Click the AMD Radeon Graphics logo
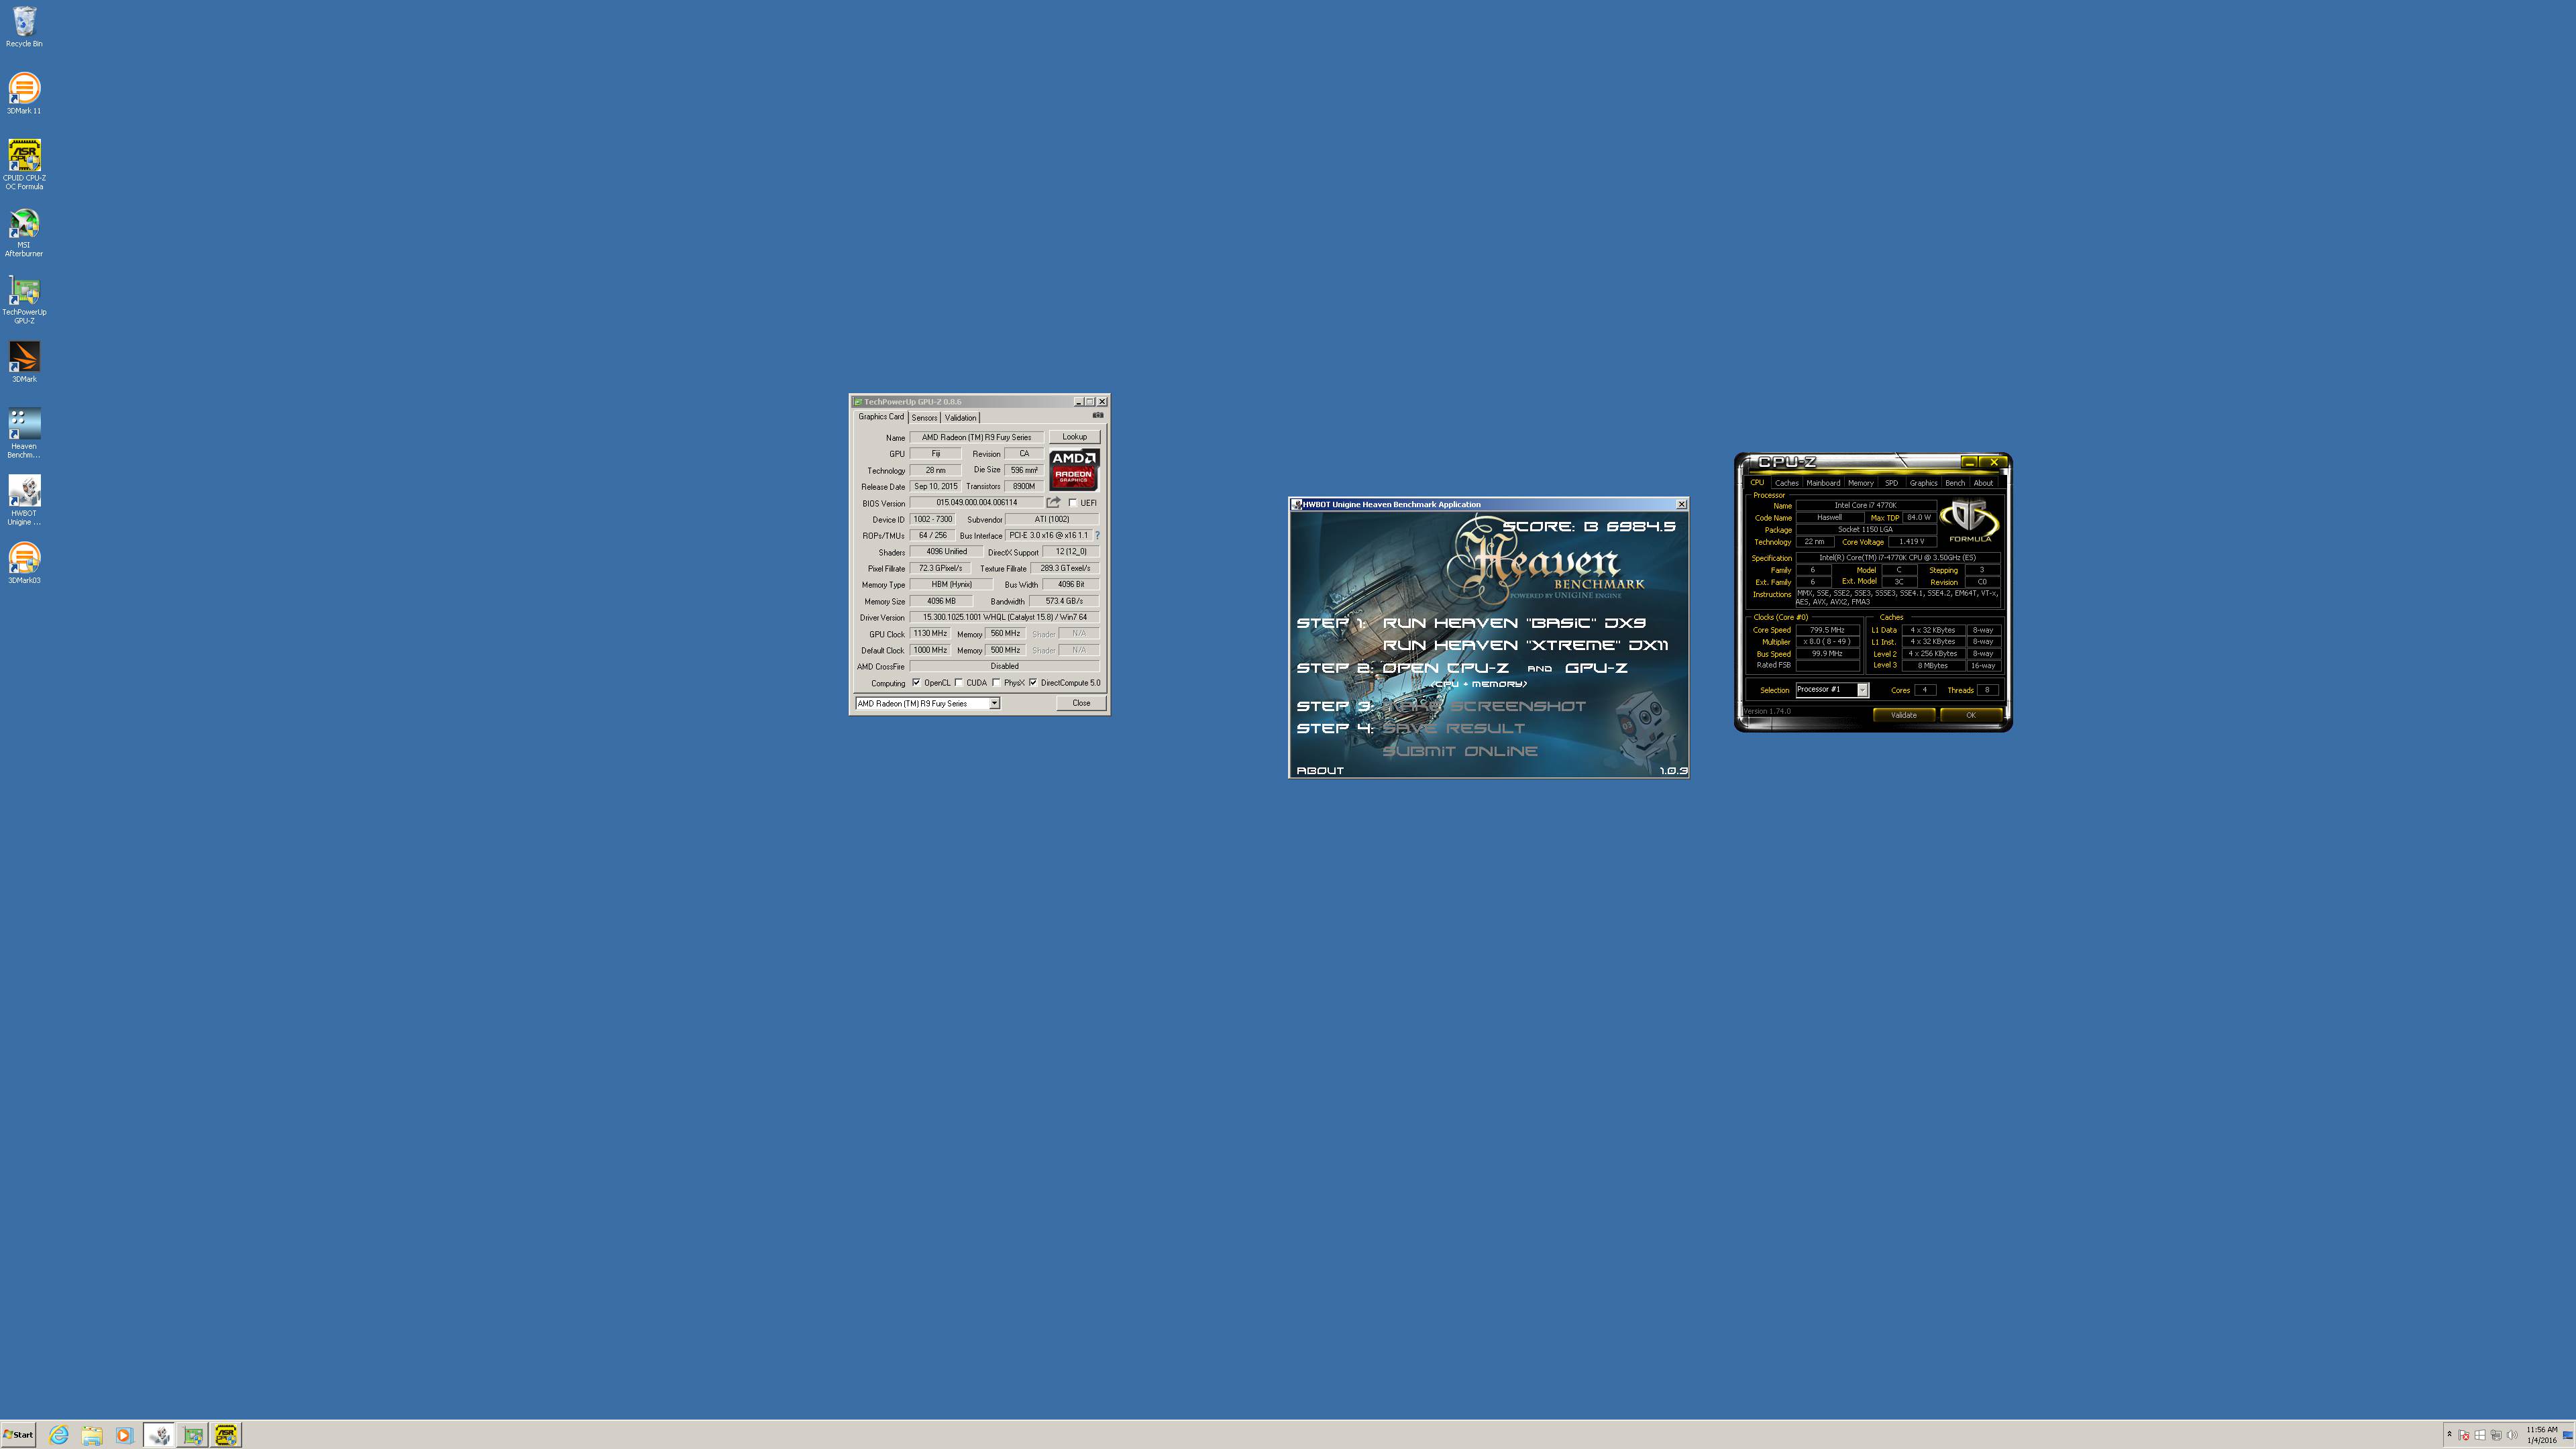Screen dimensions: 2576x1449 (x=1073, y=469)
